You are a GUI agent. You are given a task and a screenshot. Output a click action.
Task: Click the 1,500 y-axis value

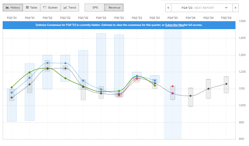(242, 21)
